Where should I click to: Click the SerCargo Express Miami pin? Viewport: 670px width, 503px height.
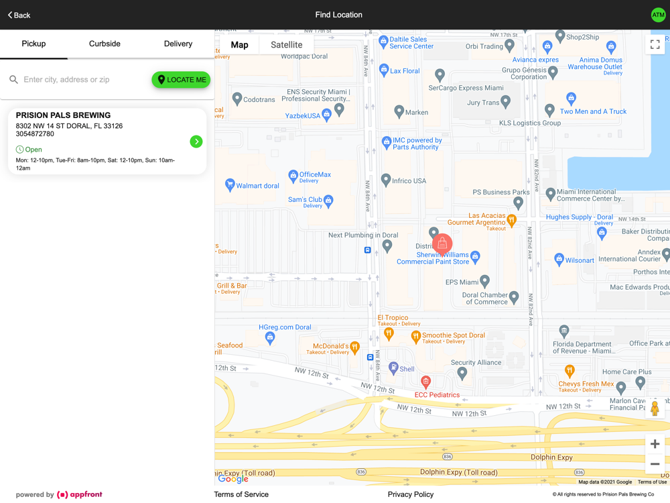coord(440,75)
